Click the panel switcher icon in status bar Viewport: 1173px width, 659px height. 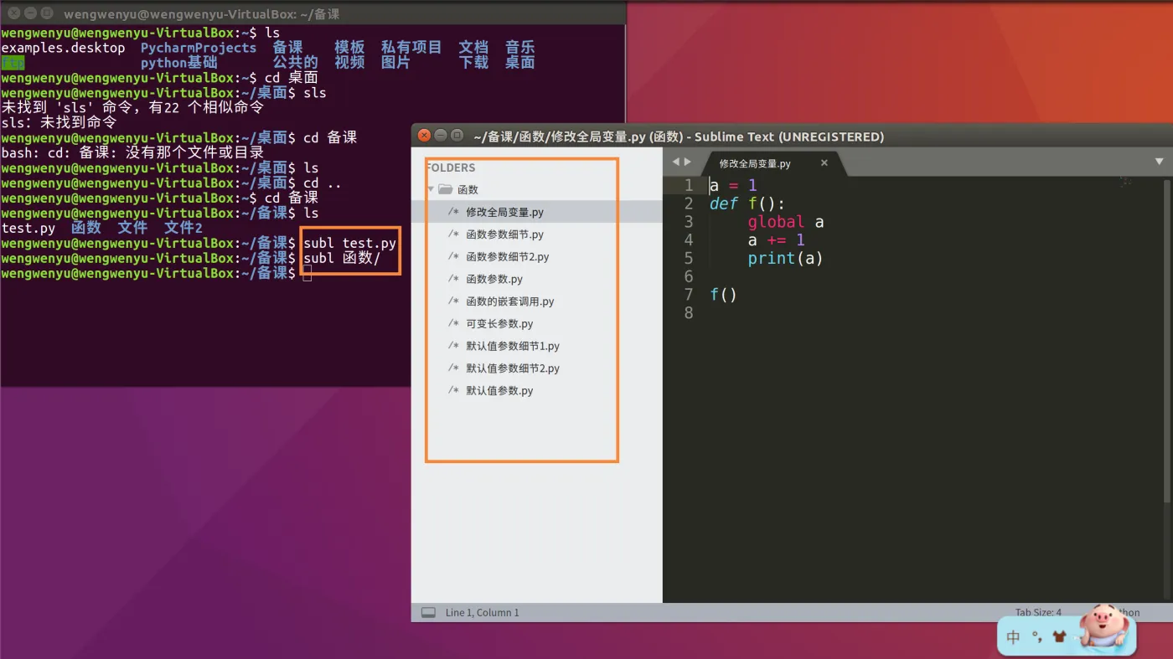coord(428,612)
